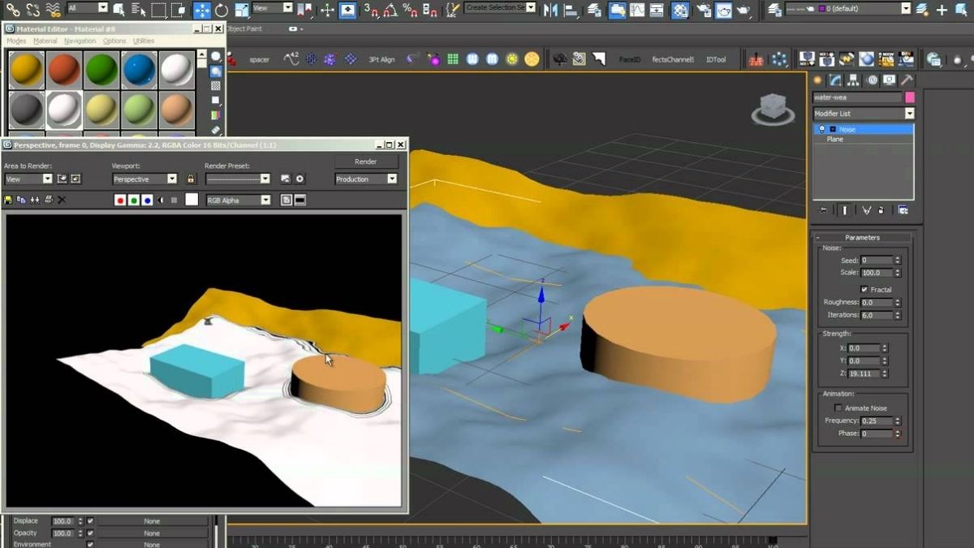This screenshot has width=974, height=548.
Task: Open the RGB Alpha channel dropdown
Action: click(x=239, y=200)
